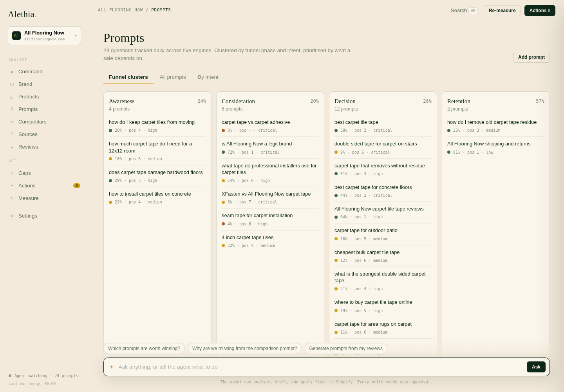Open Search with the ⌘K shortcut label
This screenshot has width=564, height=392.
coord(464,11)
